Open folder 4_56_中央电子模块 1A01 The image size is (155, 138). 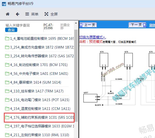[37, 74]
